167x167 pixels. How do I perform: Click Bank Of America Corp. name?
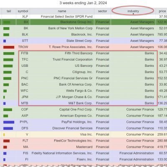pos(76,84)
